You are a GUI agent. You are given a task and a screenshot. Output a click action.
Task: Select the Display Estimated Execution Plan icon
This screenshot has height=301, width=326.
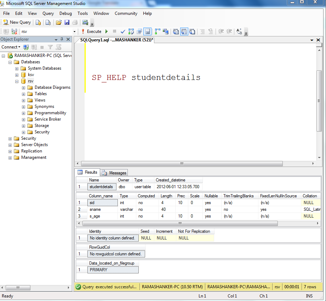130,31
